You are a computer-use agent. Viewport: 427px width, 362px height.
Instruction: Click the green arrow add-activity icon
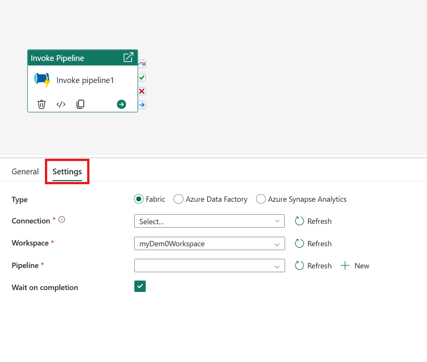coord(121,104)
